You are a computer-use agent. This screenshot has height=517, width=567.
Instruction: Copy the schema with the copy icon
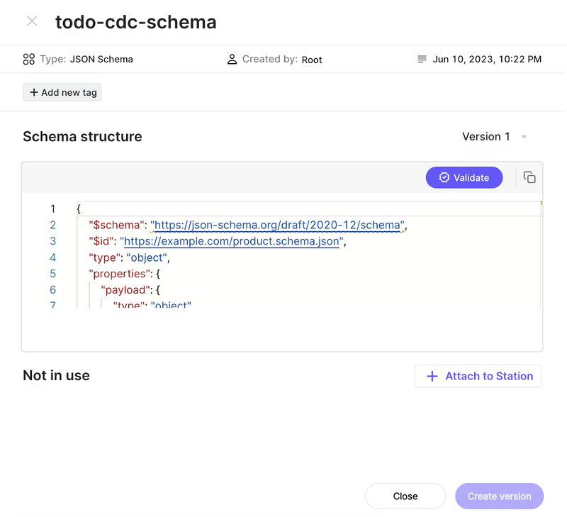click(529, 177)
